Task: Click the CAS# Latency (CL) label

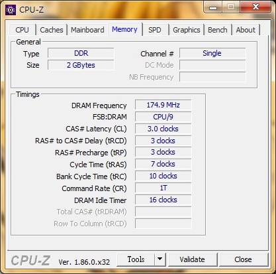Action: tap(96, 129)
